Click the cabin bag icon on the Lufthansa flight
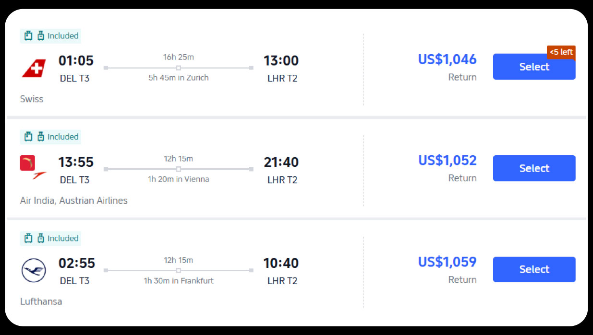 [x=28, y=238]
